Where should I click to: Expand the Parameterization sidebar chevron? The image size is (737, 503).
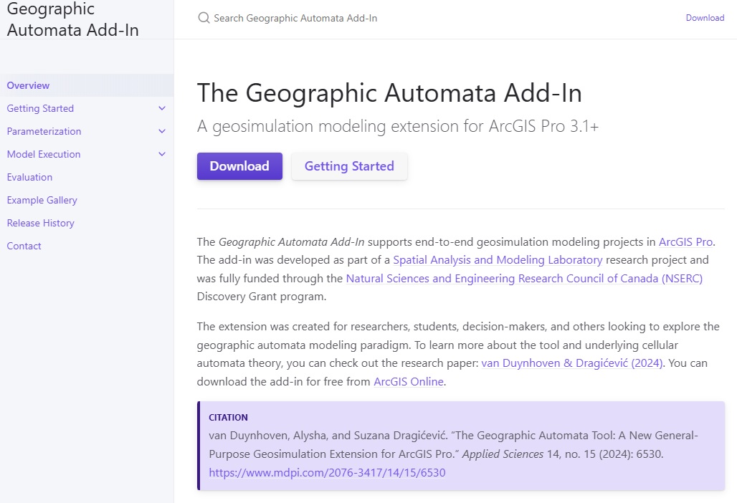point(161,131)
